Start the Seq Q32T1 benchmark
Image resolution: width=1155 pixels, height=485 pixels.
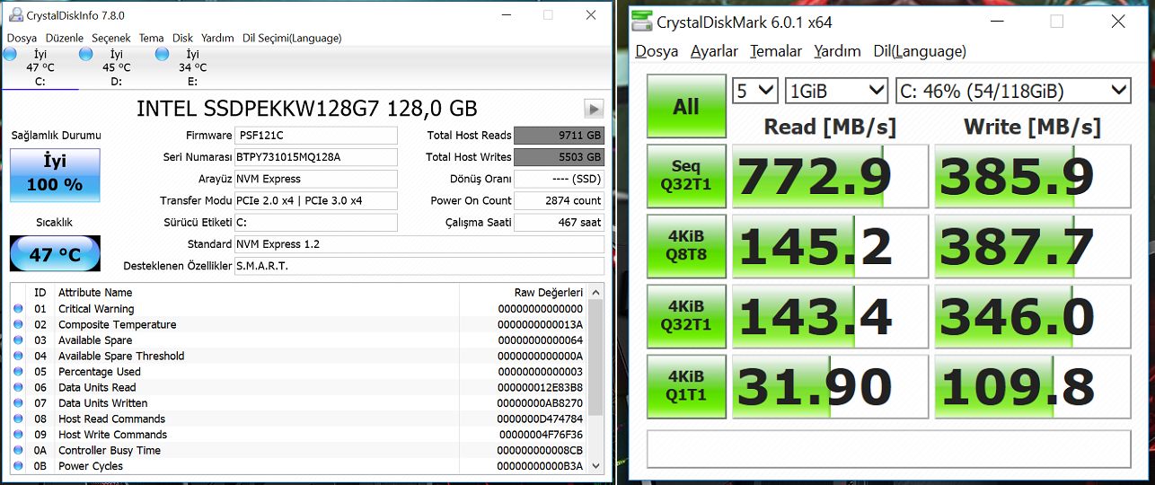(x=686, y=176)
